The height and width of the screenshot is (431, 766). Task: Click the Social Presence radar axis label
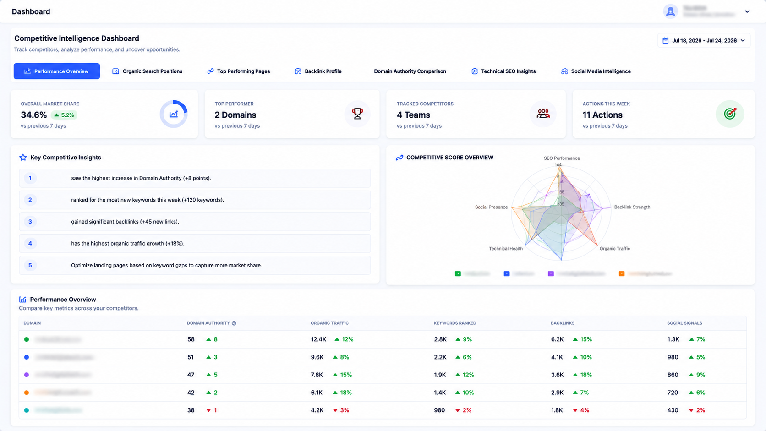[x=491, y=207]
